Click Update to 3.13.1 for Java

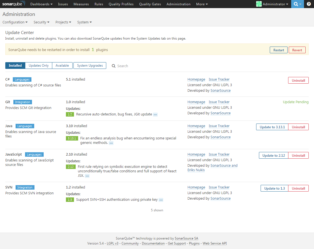click(272, 127)
